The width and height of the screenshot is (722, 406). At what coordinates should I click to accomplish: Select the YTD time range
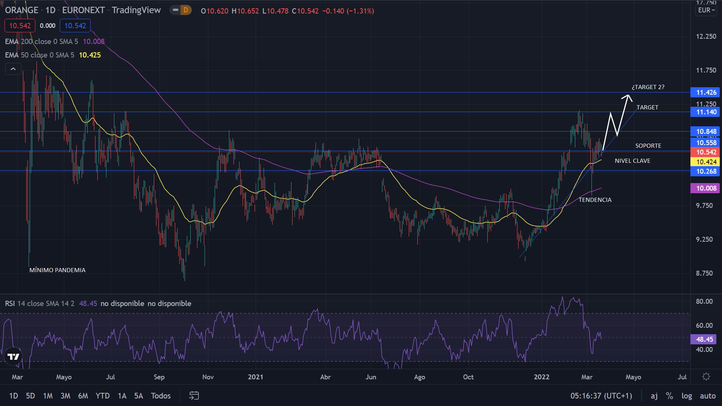point(103,396)
